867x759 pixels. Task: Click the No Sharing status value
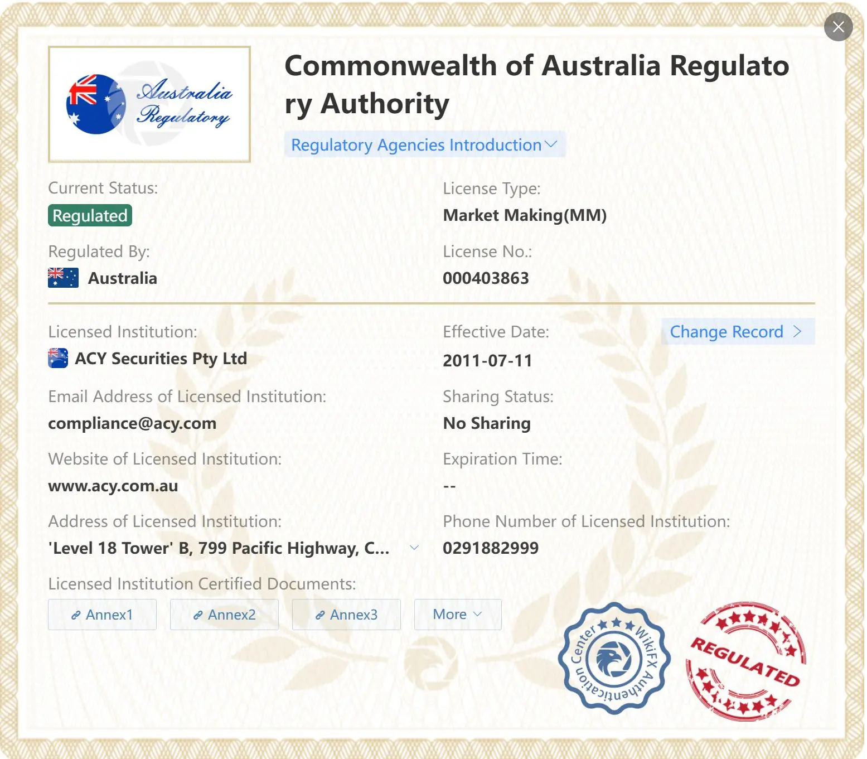pos(487,423)
